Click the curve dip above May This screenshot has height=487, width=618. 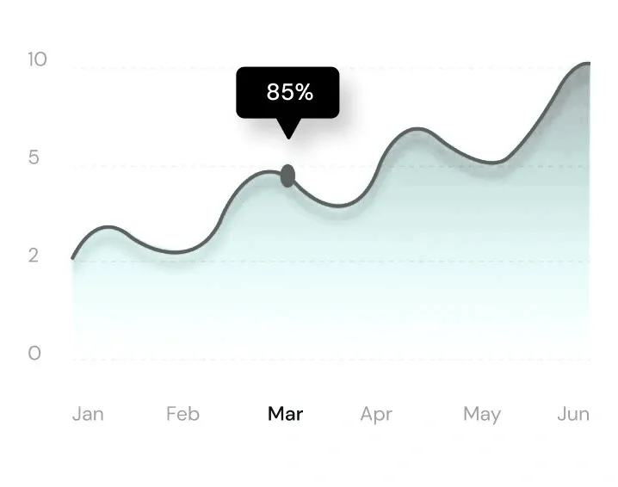491,162
